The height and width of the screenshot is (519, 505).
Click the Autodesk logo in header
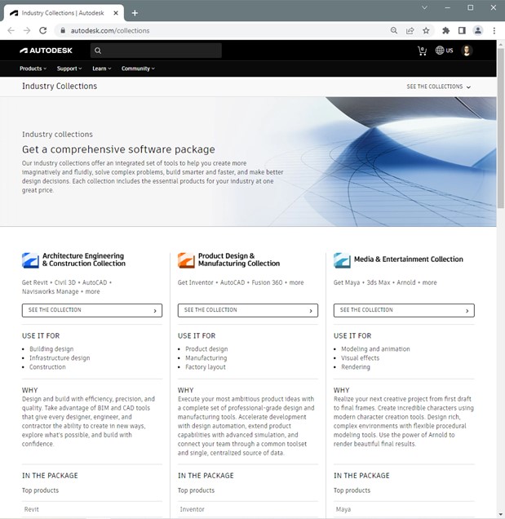[x=46, y=51]
